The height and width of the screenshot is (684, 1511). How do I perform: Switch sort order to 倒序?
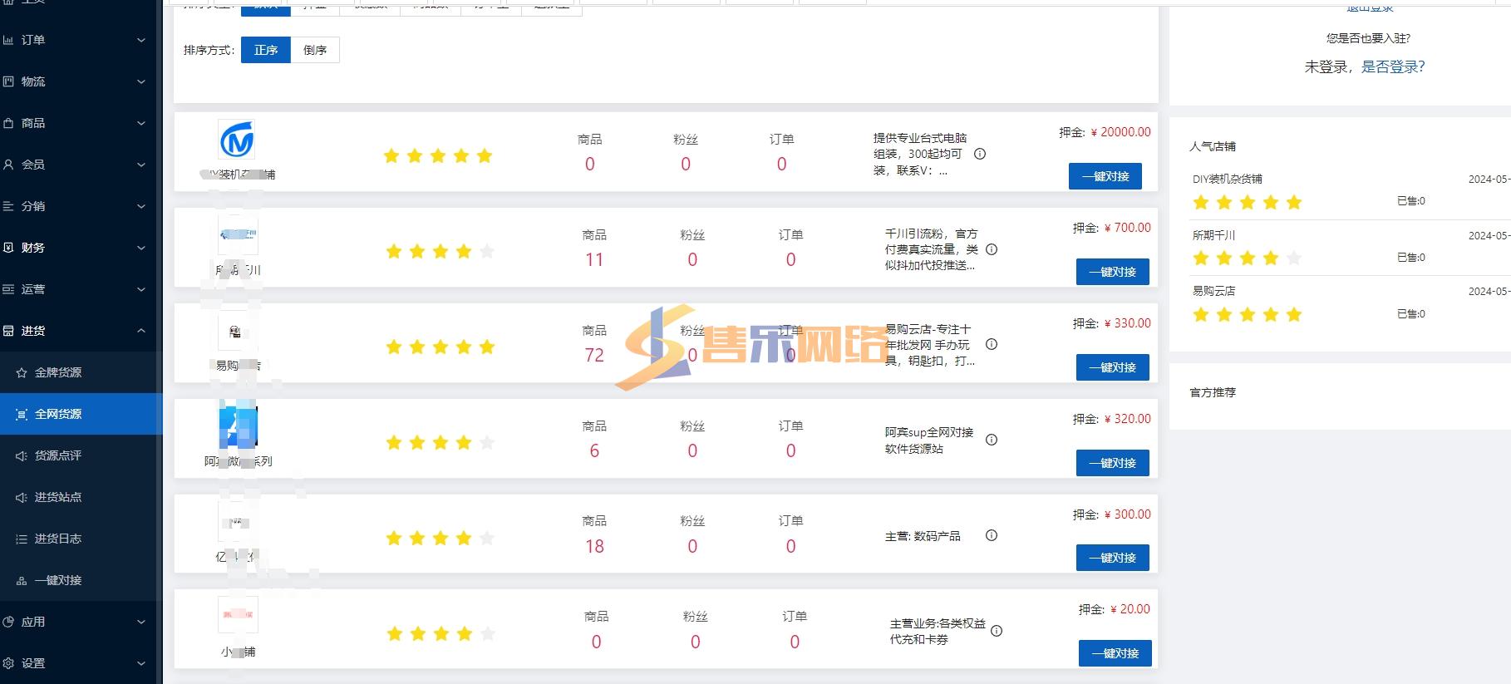click(315, 50)
